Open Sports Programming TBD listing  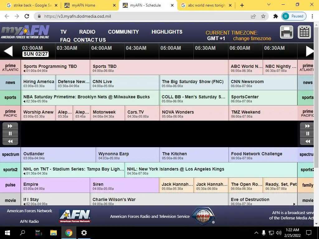(x=55, y=67)
